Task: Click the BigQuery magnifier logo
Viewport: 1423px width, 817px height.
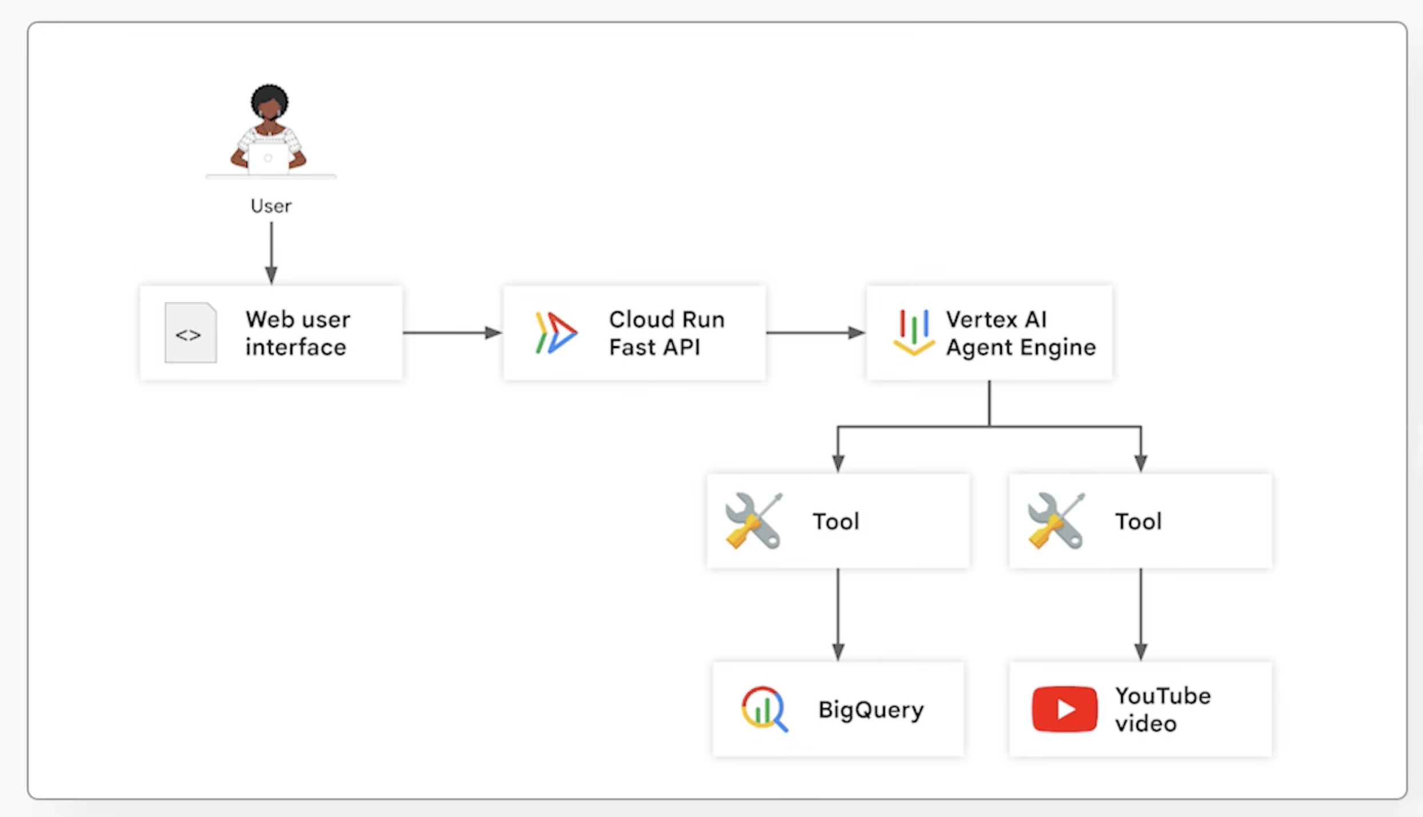Action: click(x=764, y=709)
